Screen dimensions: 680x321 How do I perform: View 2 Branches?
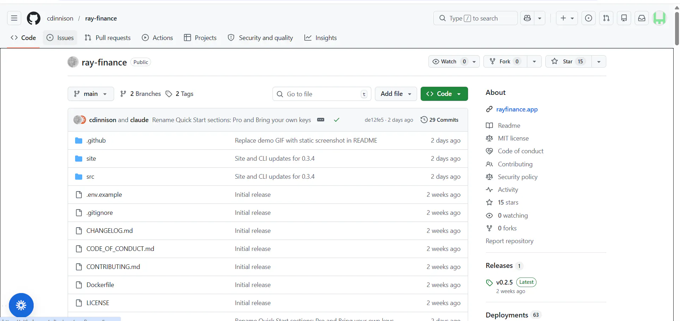click(x=141, y=94)
